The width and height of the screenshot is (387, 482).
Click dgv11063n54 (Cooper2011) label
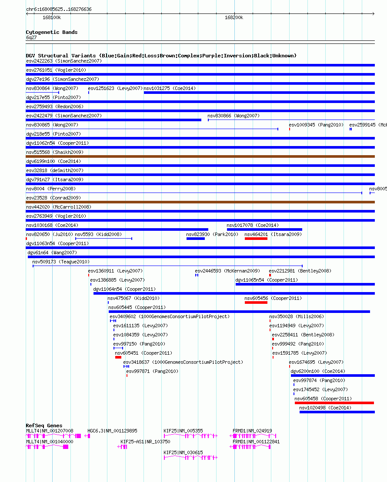[x=57, y=244]
